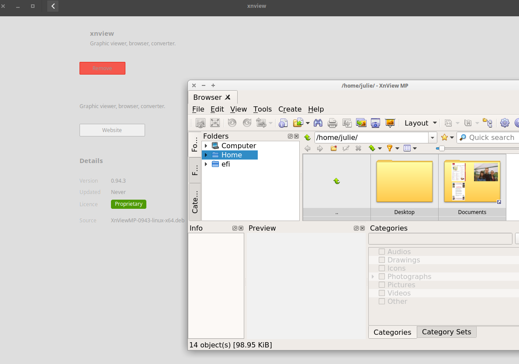This screenshot has height=364, width=519.
Task: Check the Audios category checkbox
Action: tap(382, 252)
